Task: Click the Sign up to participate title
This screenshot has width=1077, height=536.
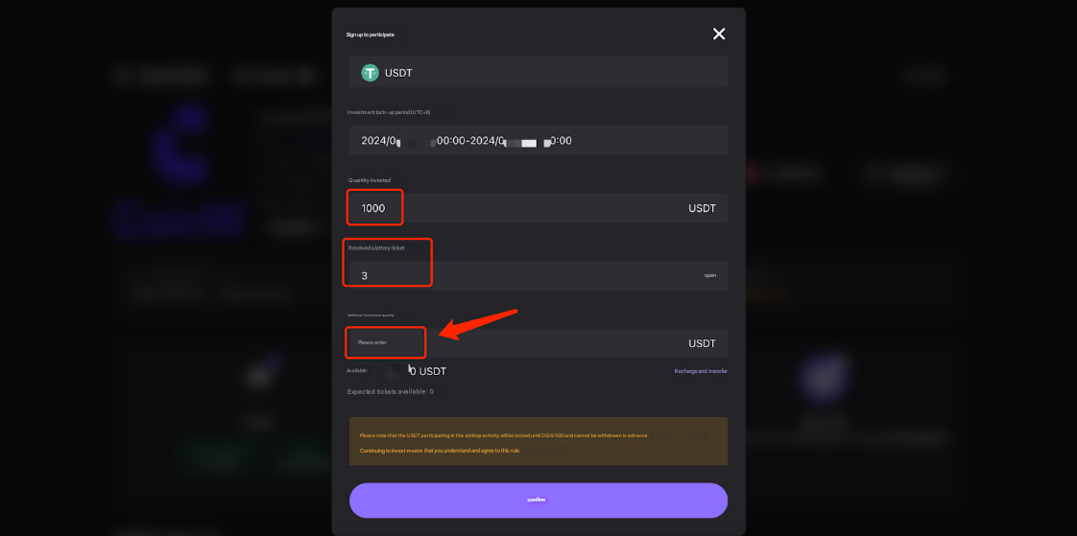Action: point(371,35)
